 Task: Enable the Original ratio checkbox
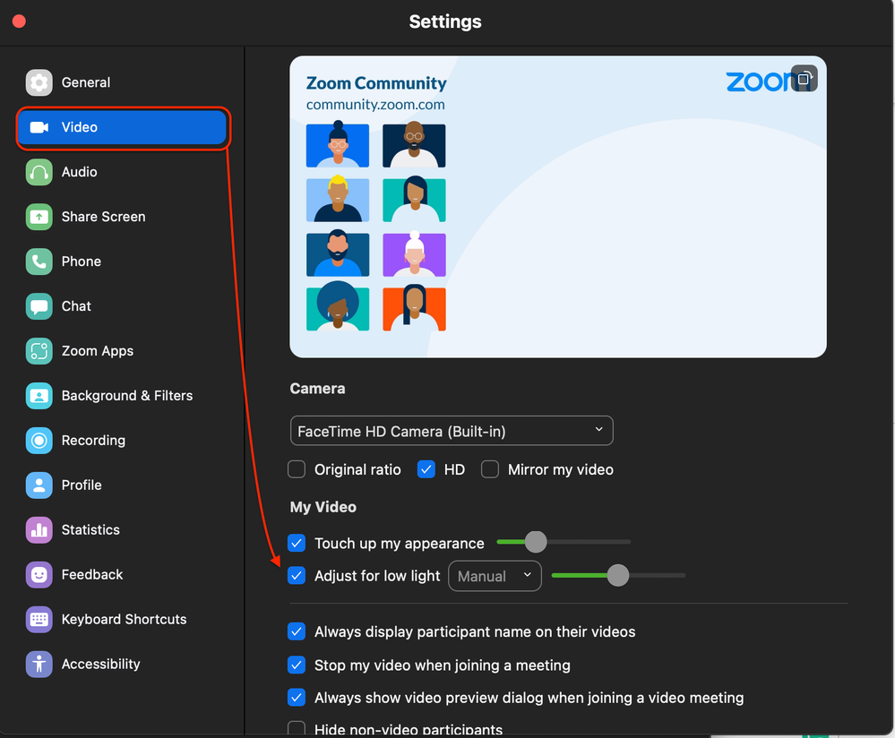(297, 469)
